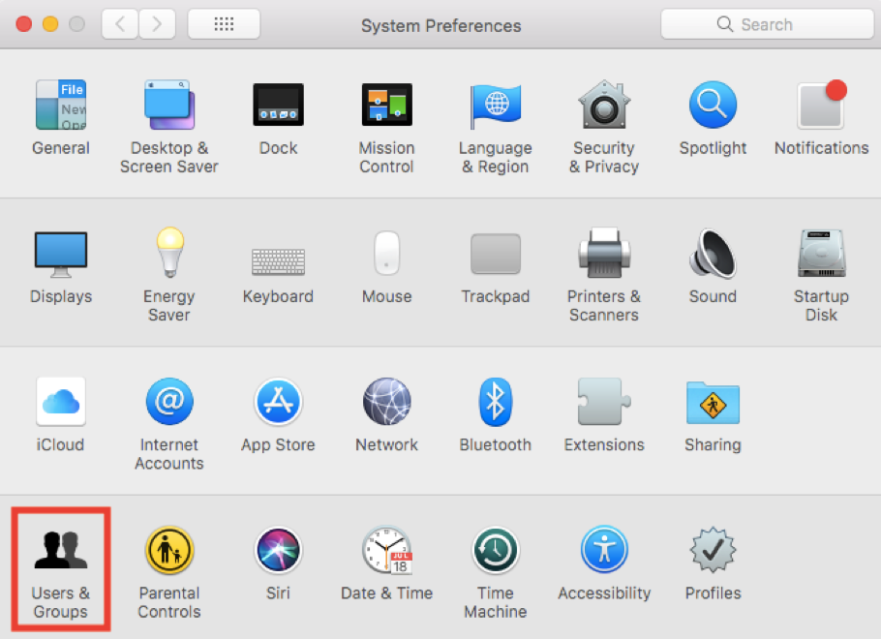Open Security & Privacy settings

point(603,106)
